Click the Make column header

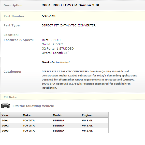(x=27, y=115)
